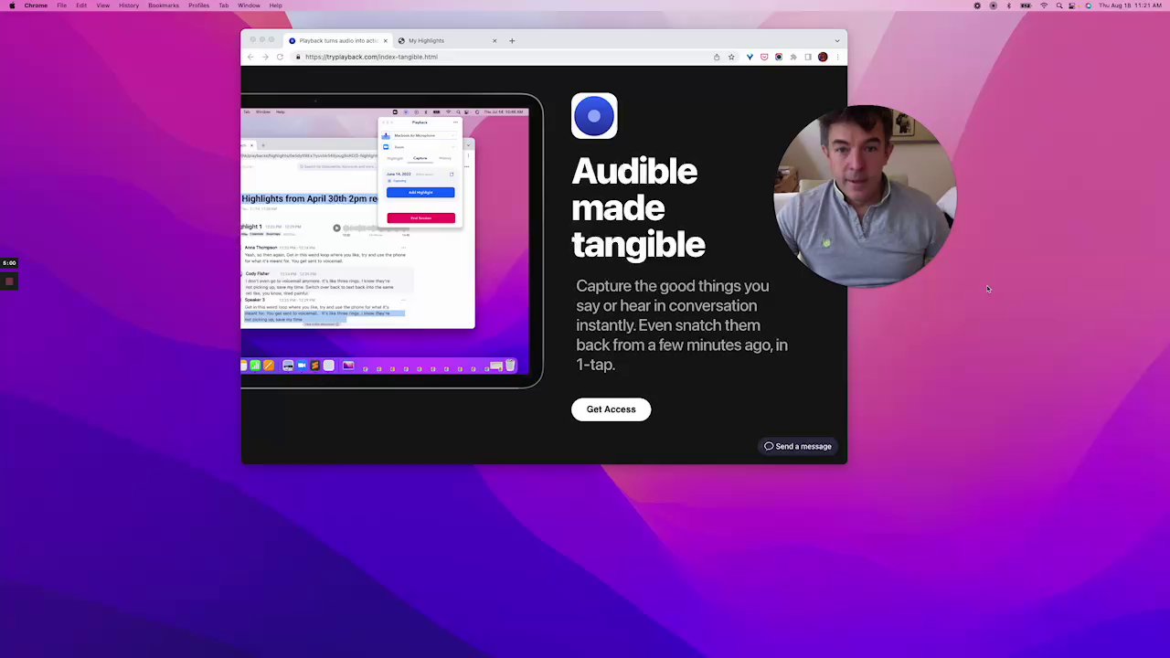Click the blue Playback app logo
Image resolution: width=1170 pixels, height=658 pixels.
pyautogui.click(x=594, y=116)
